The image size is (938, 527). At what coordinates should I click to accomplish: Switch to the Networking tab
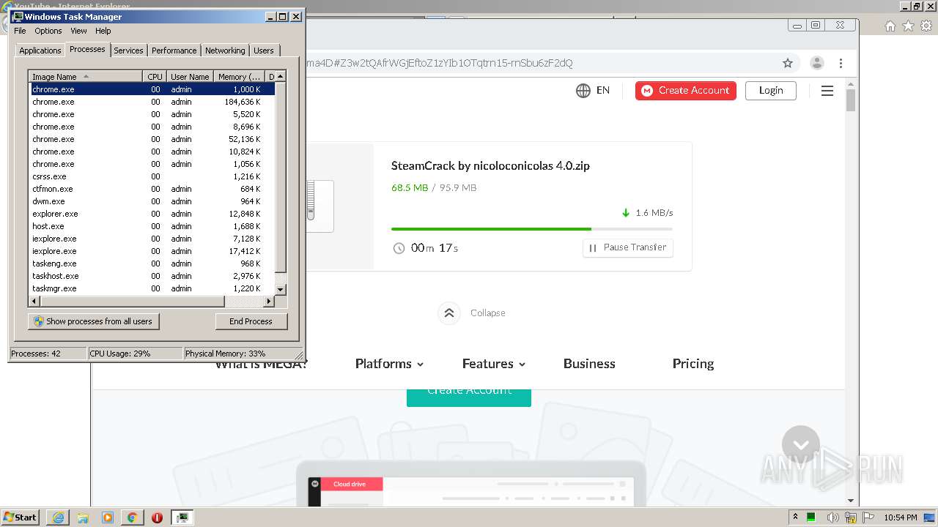(x=225, y=51)
